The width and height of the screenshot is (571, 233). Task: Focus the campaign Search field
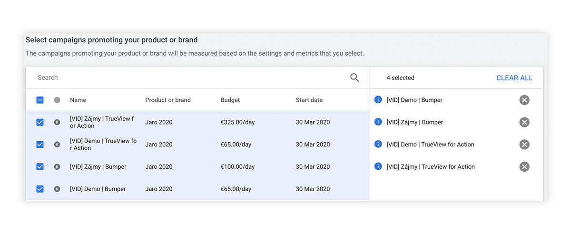tap(190, 78)
